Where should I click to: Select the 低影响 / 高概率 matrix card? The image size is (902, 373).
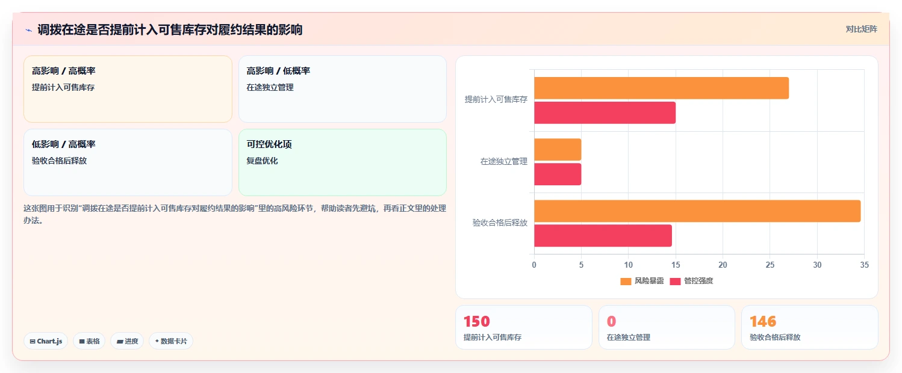pos(128,162)
